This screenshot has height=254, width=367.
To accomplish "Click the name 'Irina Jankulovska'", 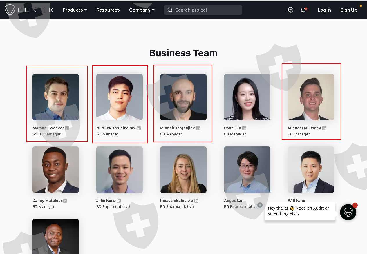I will (x=177, y=200).
